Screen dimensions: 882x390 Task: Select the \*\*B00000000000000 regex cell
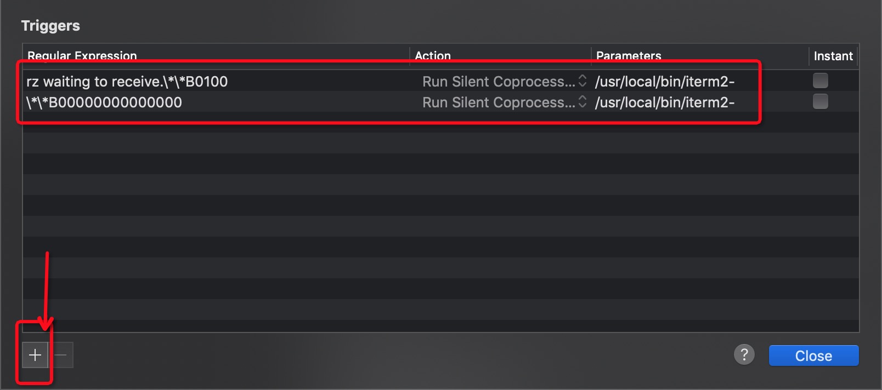pyautogui.click(x=104, y=102)
